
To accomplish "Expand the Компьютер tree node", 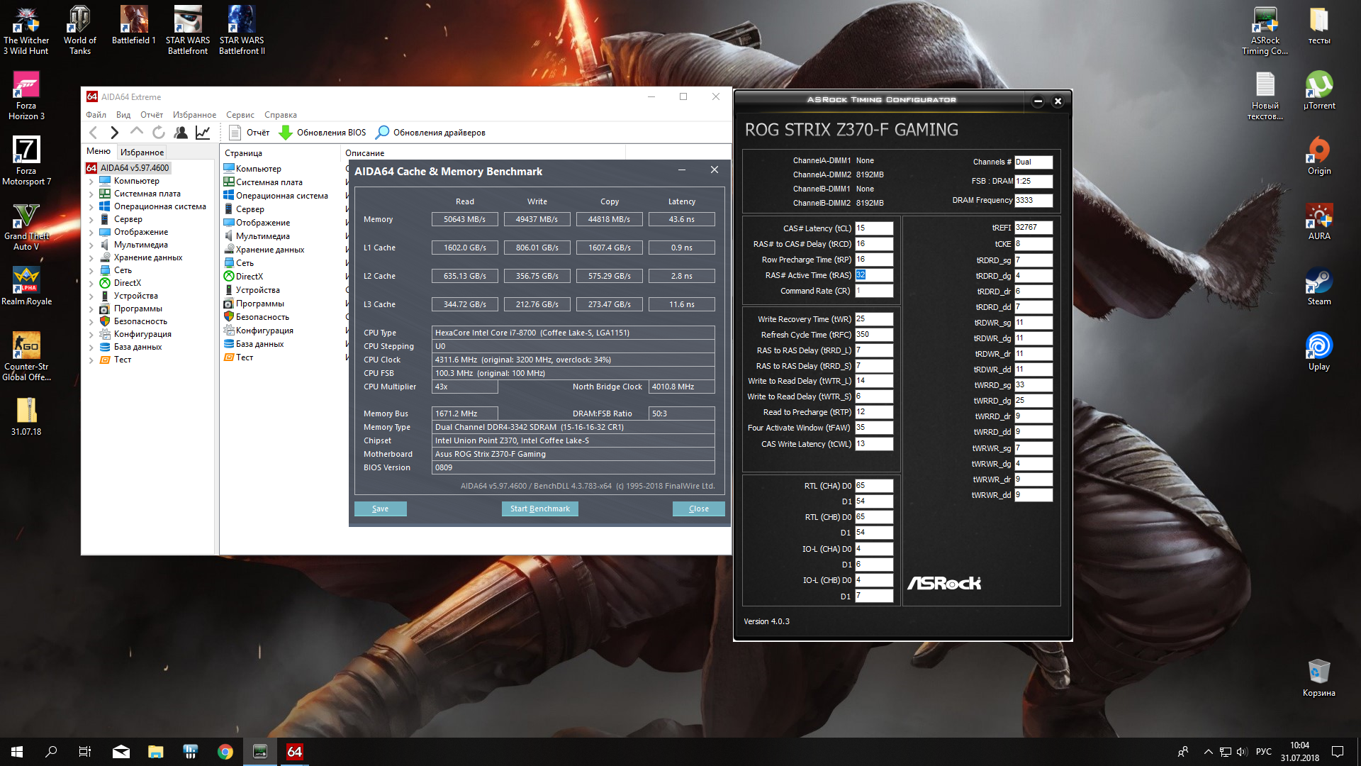I will [x=91, y=182].
